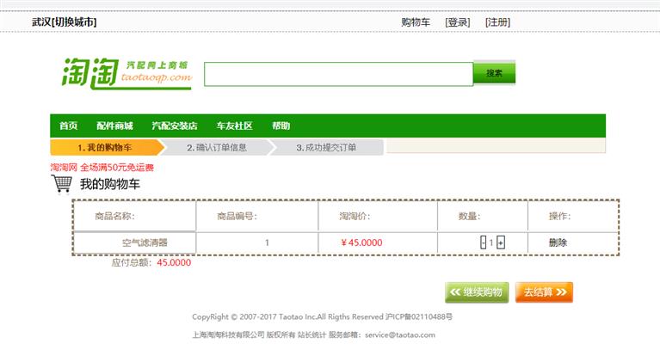Go to 汽配安装店 menu item
The width and height of the screenshot is (660, 362).
coord(175,126)
